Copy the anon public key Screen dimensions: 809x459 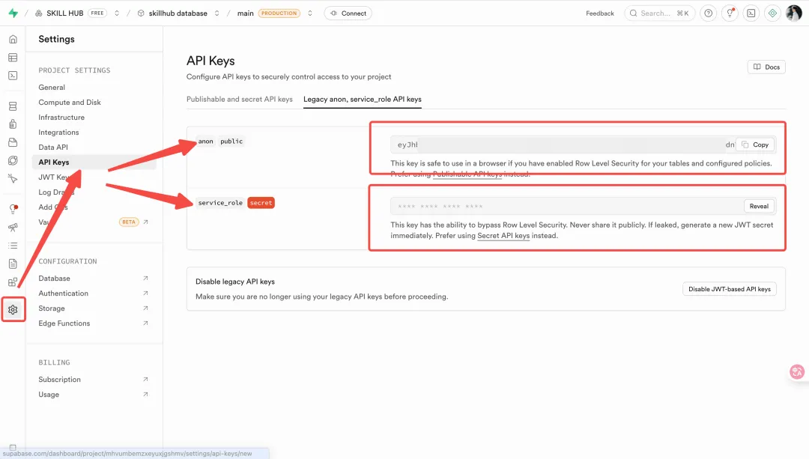point(755,145)
